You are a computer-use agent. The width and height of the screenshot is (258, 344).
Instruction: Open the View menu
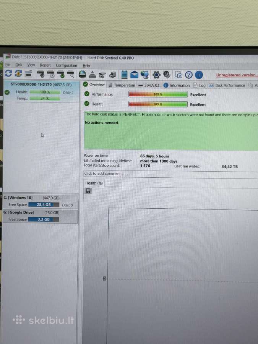31,65
